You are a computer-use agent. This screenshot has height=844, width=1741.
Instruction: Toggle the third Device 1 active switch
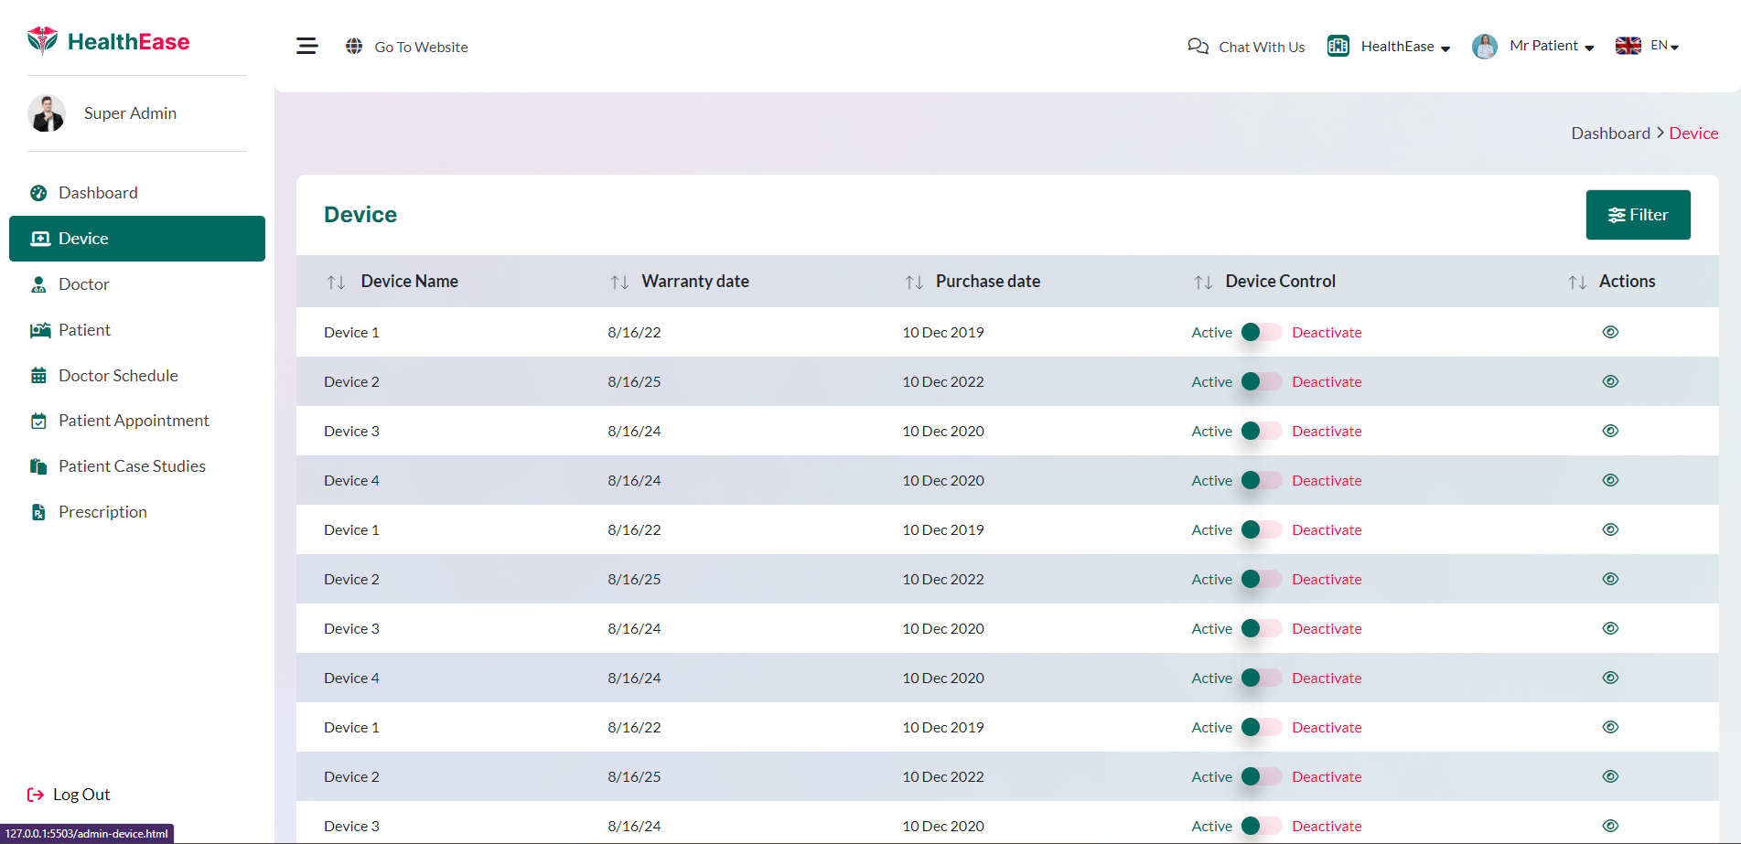click(x=1262, y=727)
